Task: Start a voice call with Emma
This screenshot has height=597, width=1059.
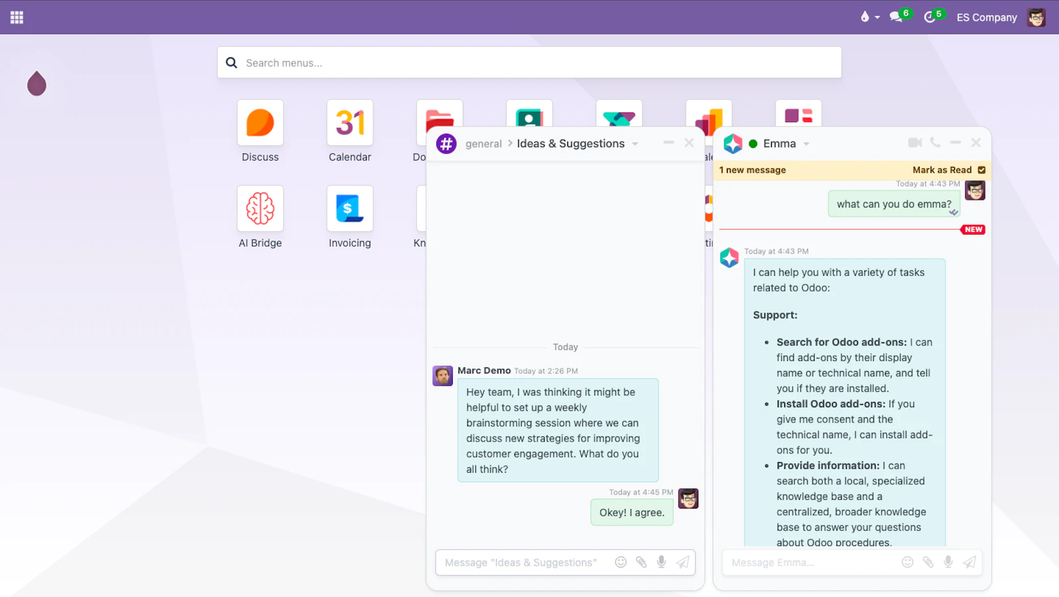Action: click(x=935, y=143)
